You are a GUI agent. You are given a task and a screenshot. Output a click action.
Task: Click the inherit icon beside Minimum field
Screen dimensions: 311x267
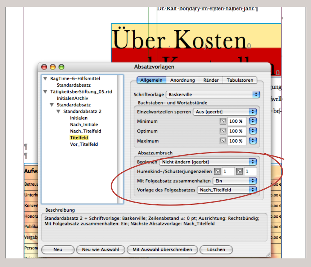(223, 121)
